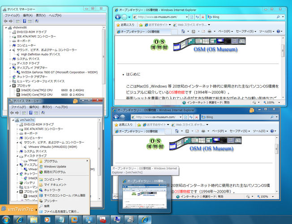Select VMware VMaudio (VMAUDIO) (WDM) device entry

[x=53, y=147]
